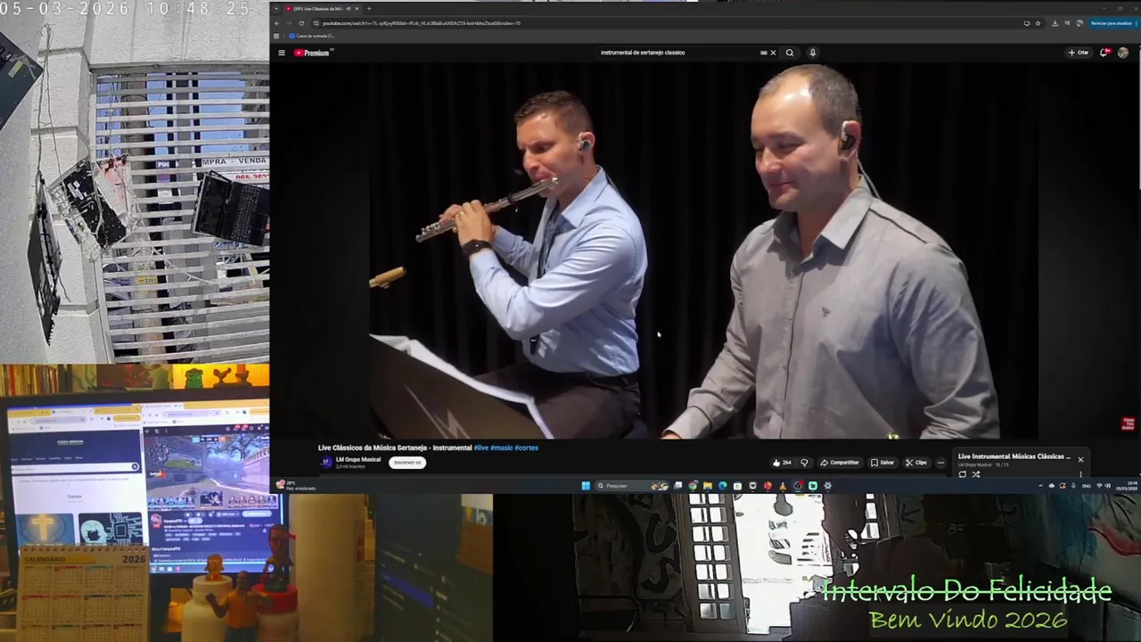
Task: Click the Inscrever-se subscribe button
Action: (407, 462)
